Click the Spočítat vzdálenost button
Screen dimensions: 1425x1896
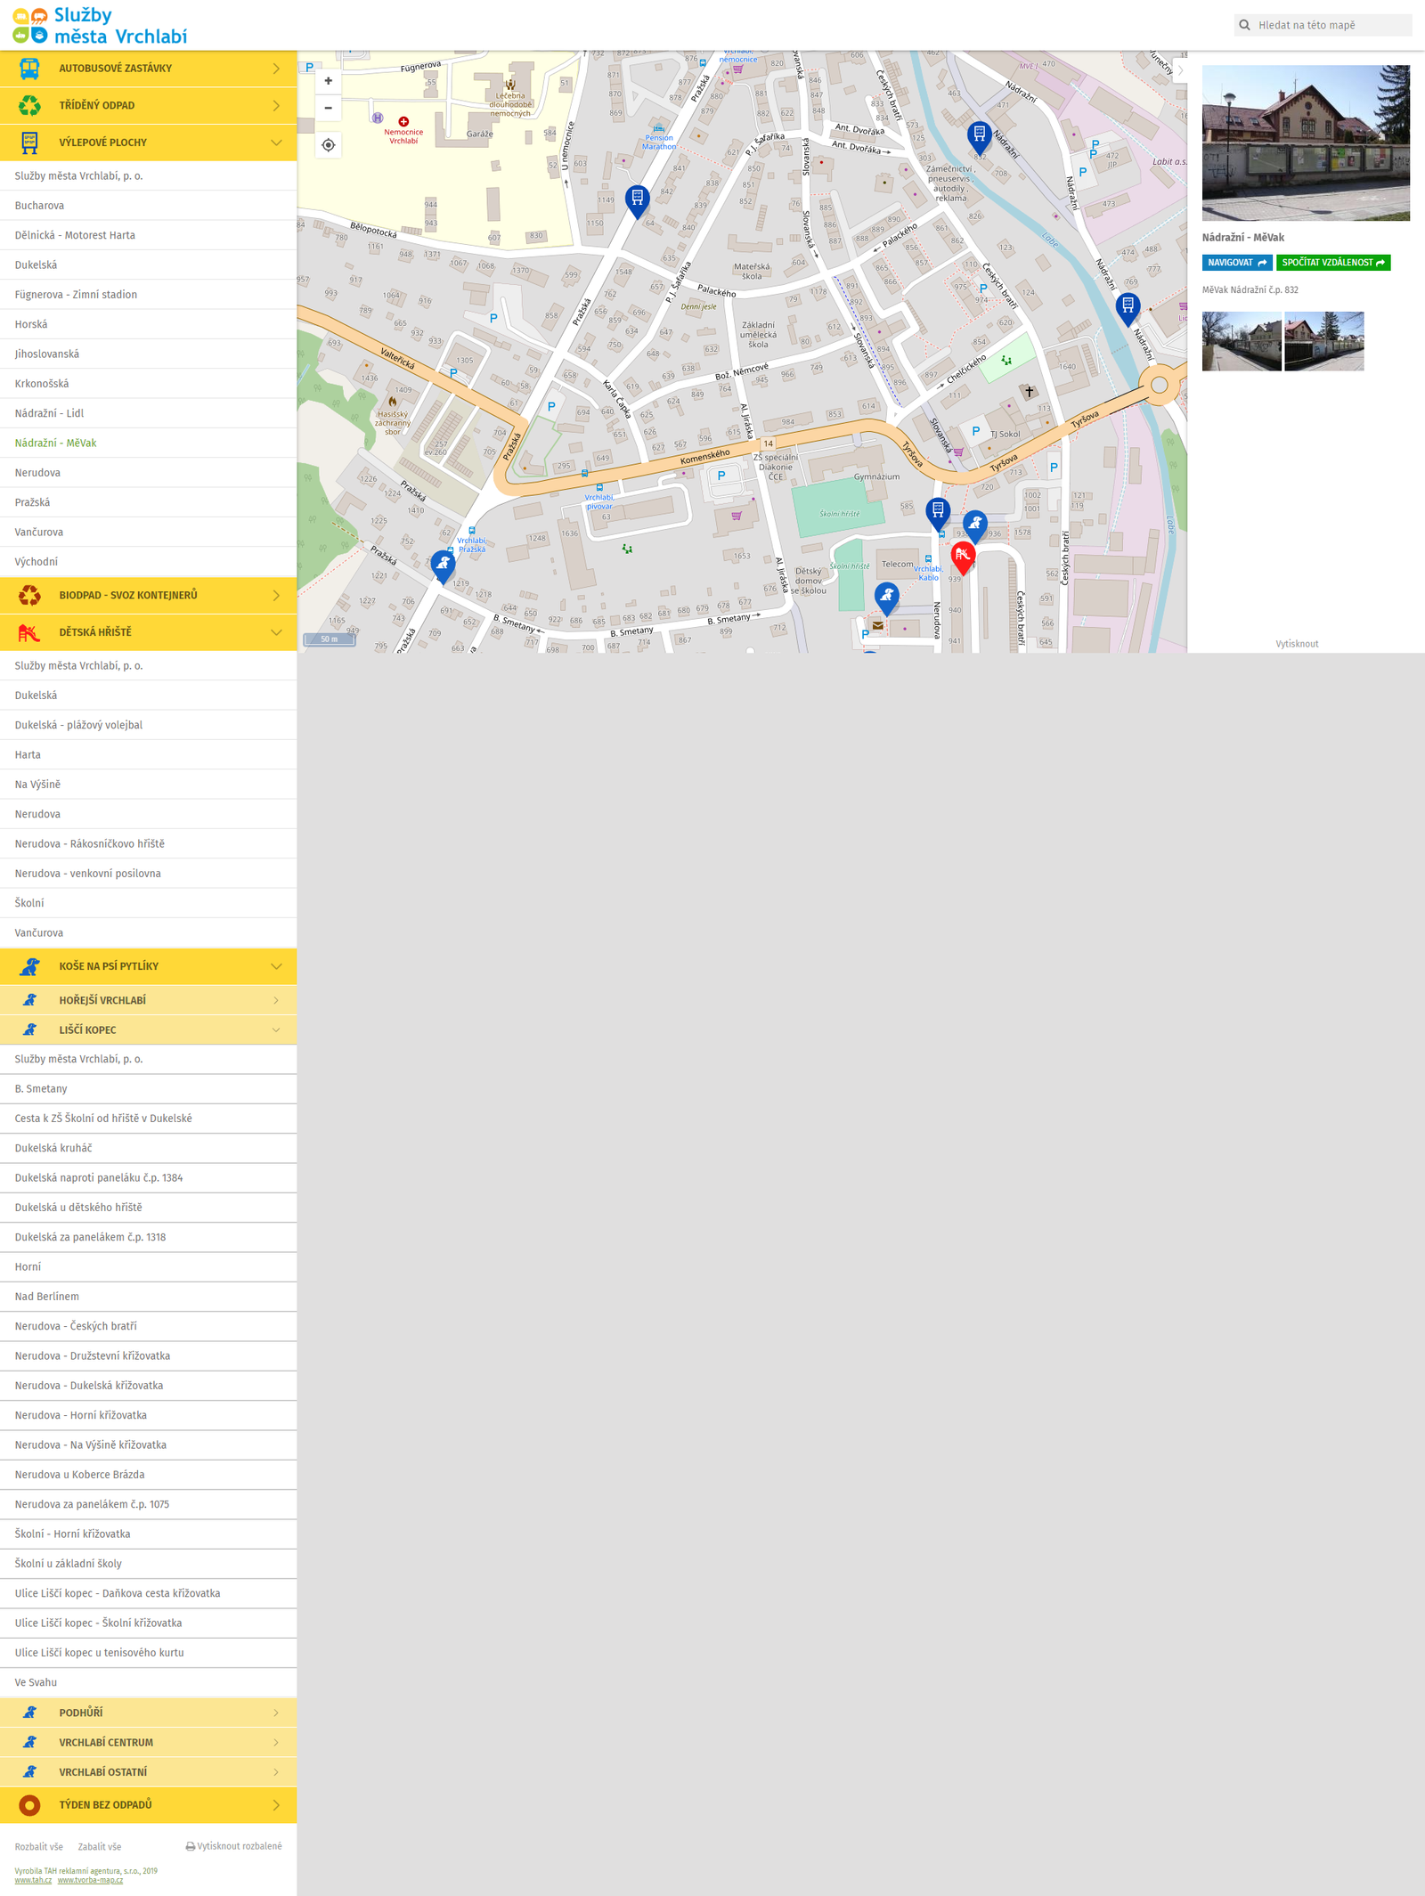[1333, 263]
